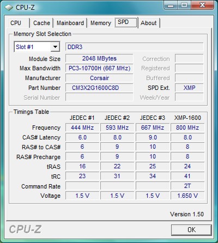Click the tRAS value 22
Image resolution: width=218 pixels, height=243 pixels.
point(117,166)
